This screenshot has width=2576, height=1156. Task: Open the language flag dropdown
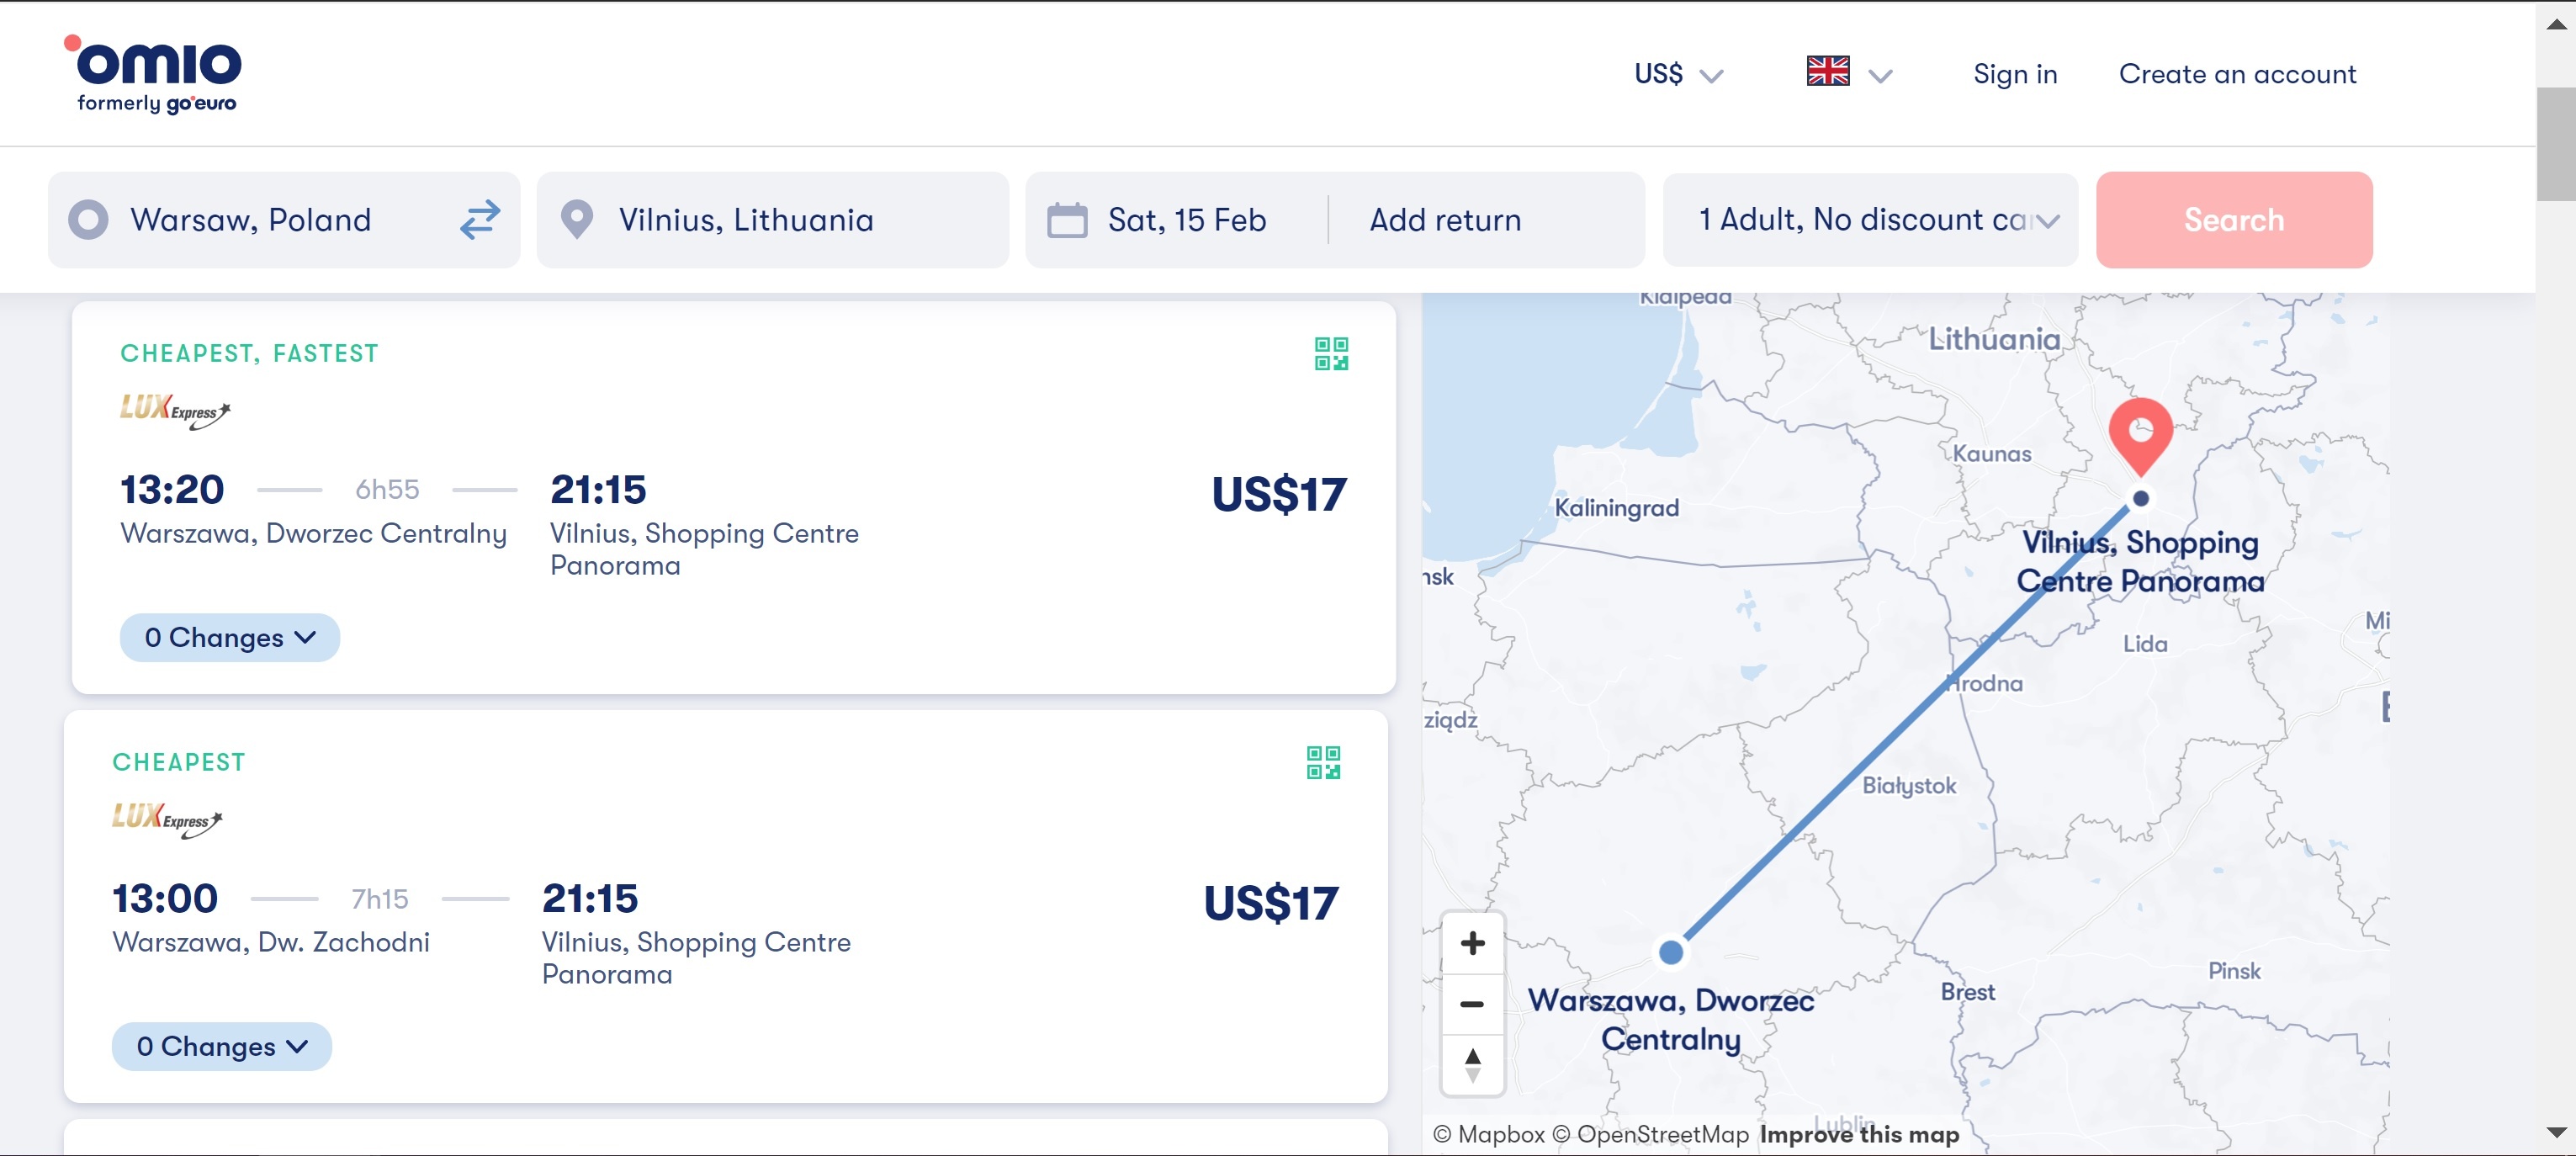(1849, 73)
